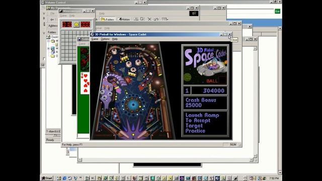This screenshot has width=322, height=181.
Task: Click the horizontal scrollbar right arrow
Action: 252,160
